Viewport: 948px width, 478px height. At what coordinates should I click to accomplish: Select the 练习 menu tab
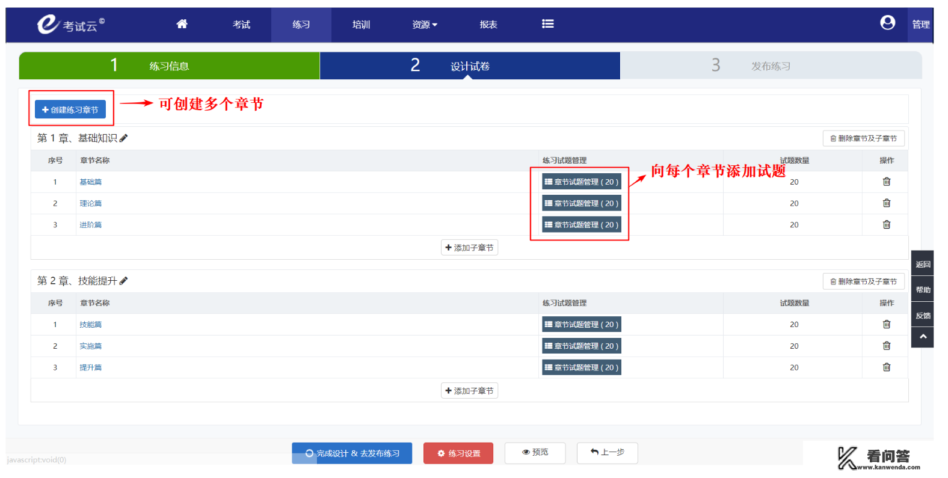tap(301, 25)
